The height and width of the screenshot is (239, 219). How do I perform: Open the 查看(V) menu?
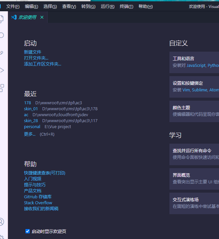(x=69, y=6)
